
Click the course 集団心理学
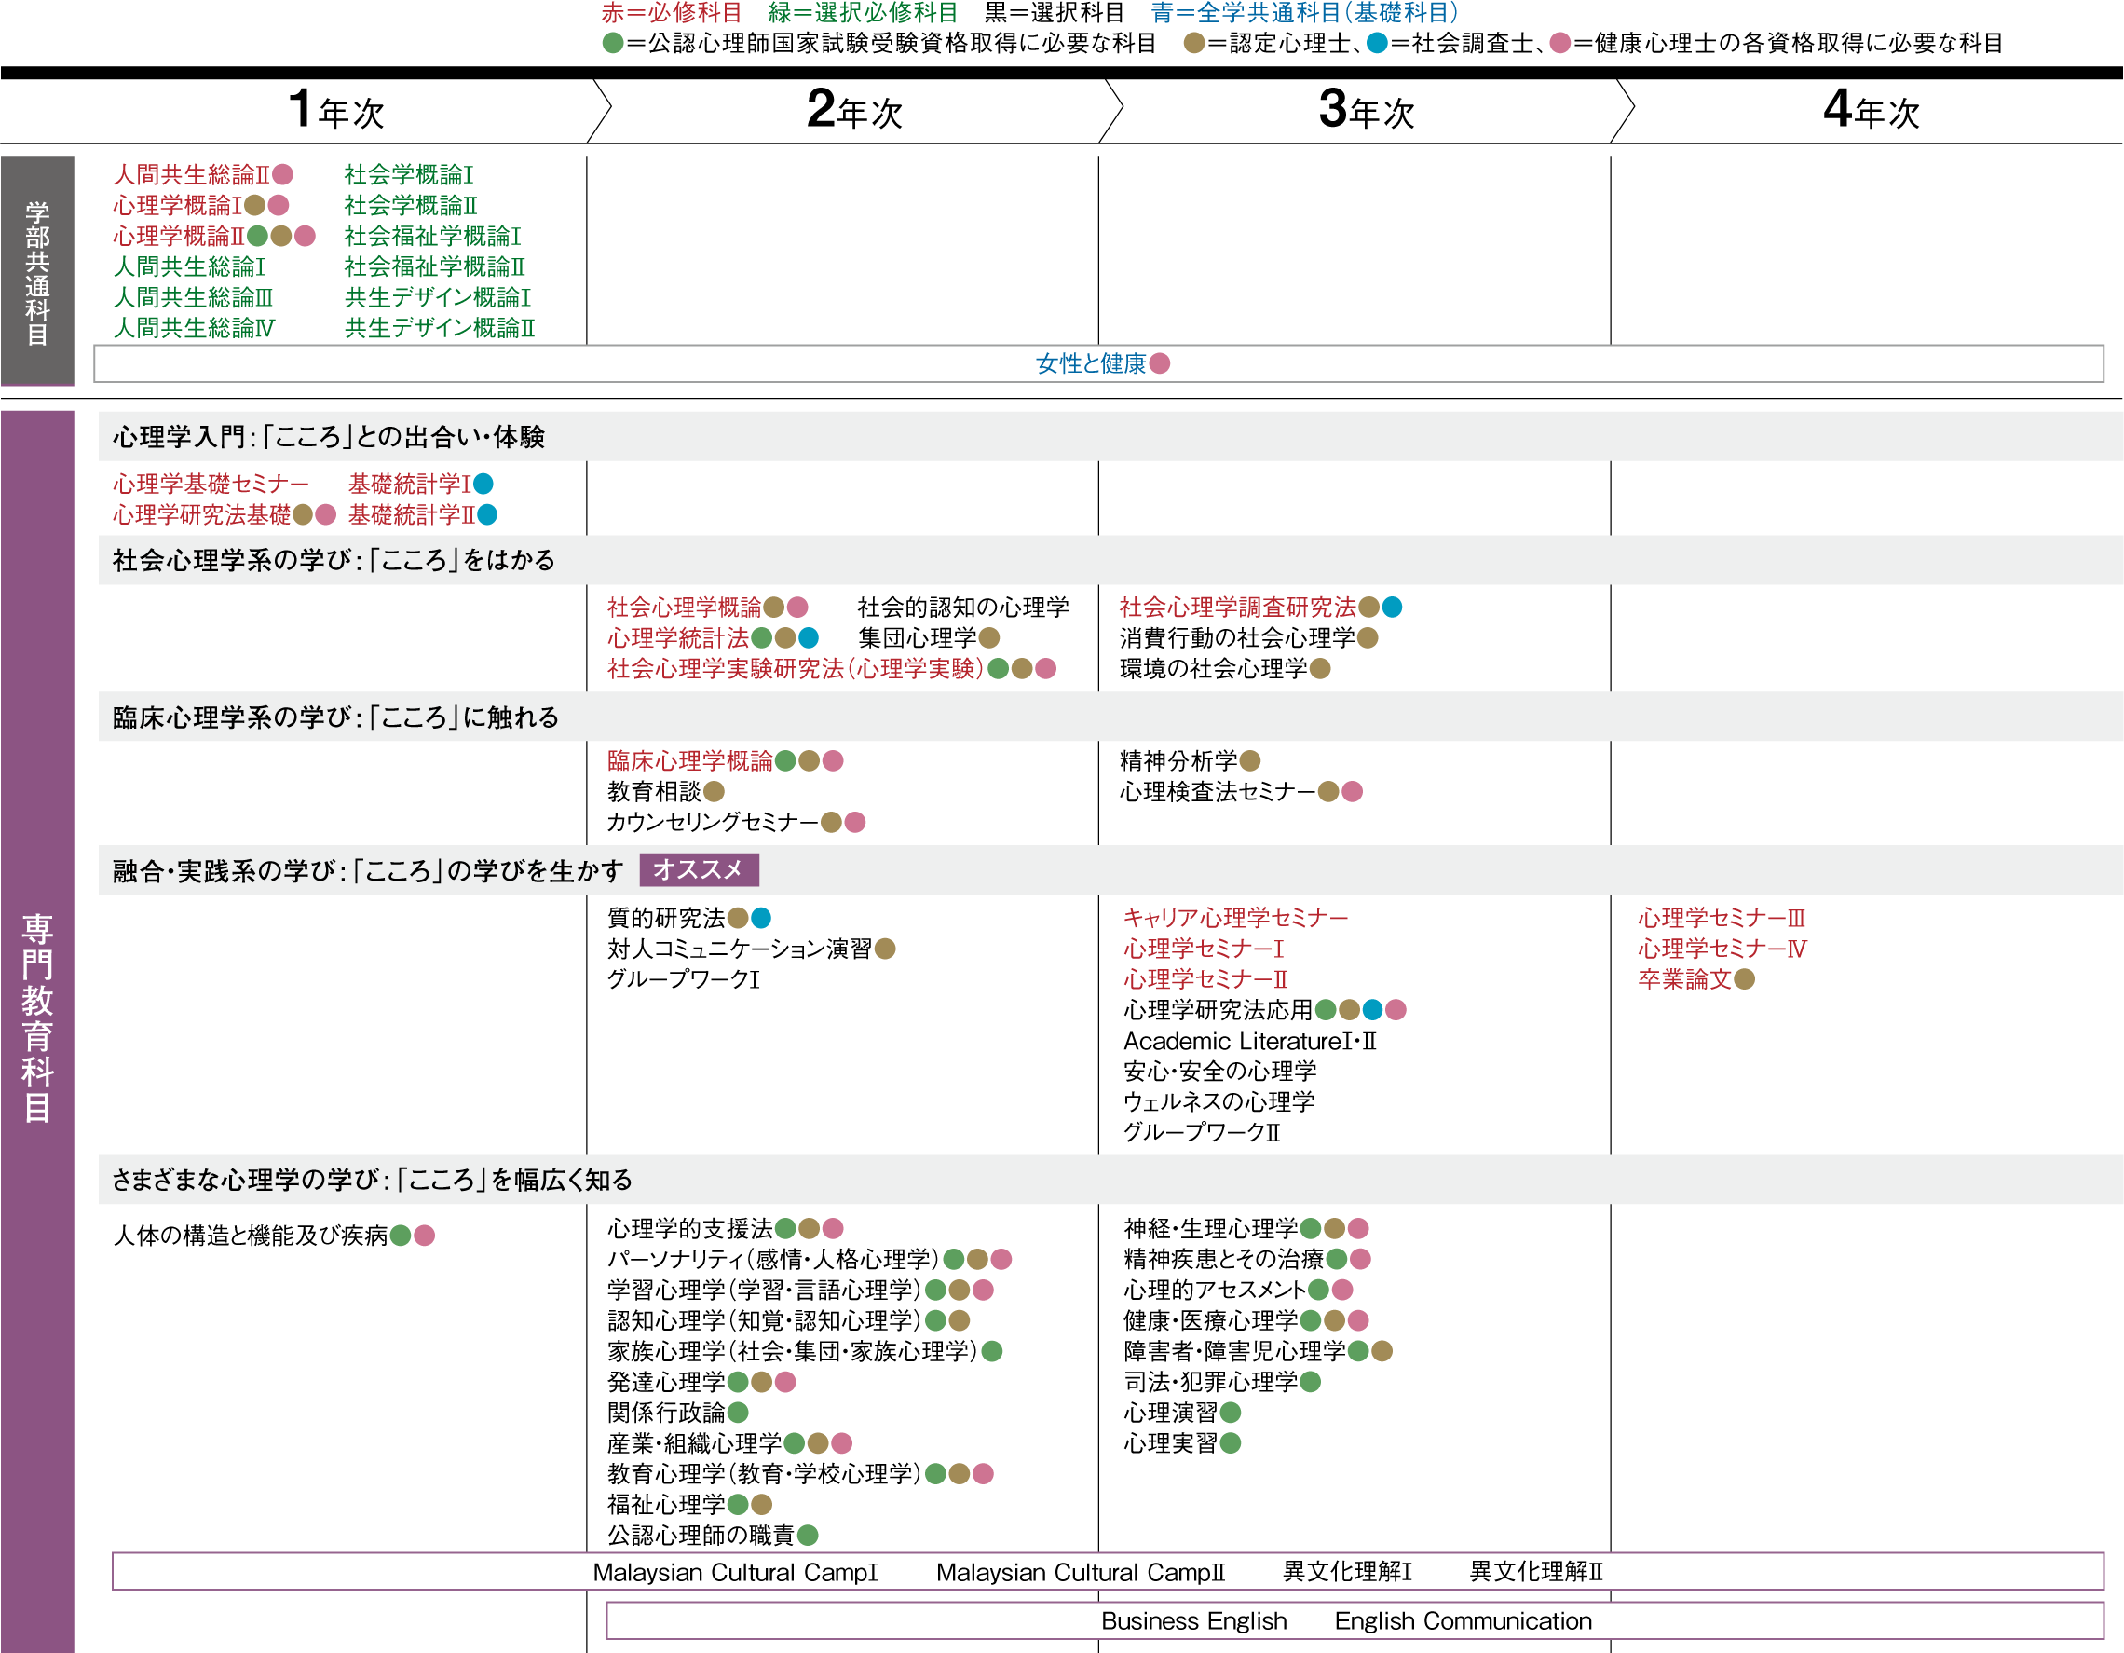pos(917,637)
